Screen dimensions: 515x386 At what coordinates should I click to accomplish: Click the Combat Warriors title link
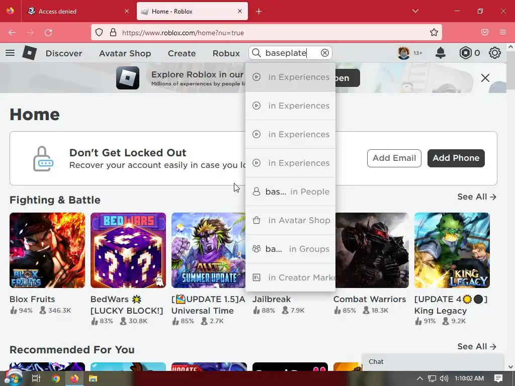(370, 299)
